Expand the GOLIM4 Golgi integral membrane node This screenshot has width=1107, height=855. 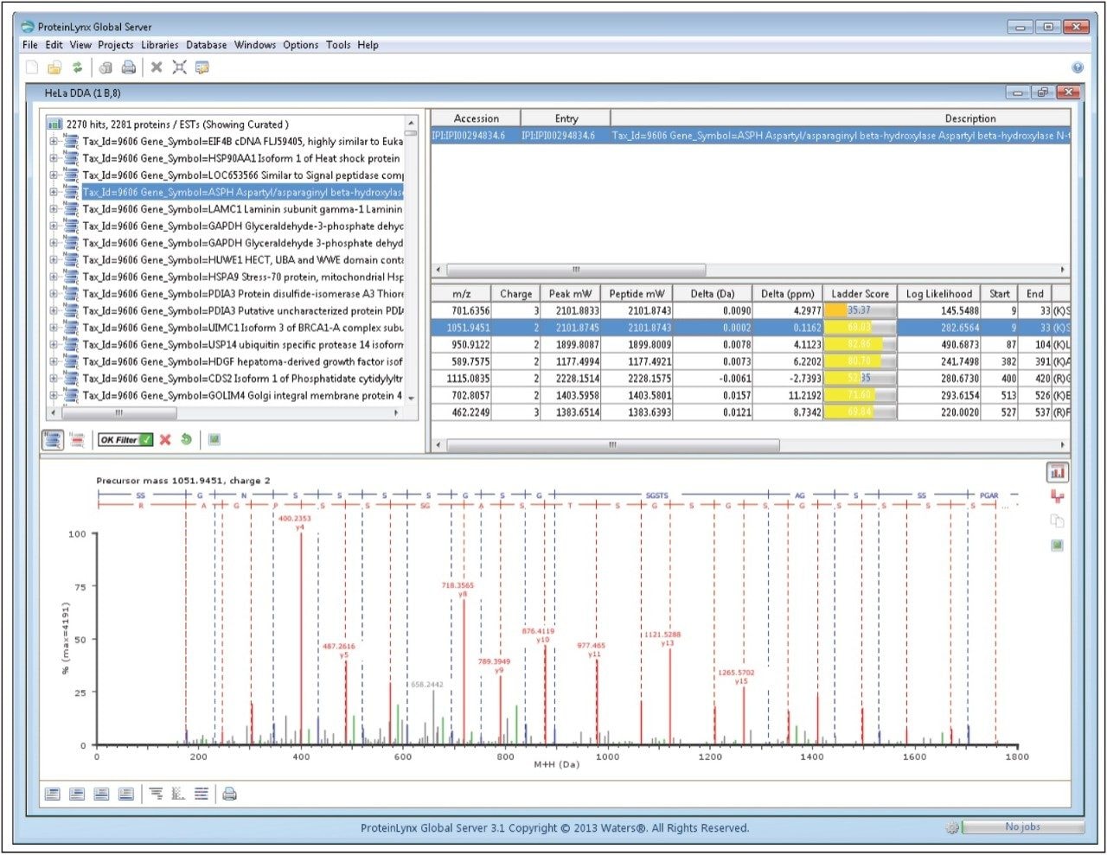pyautogui.click(x=54, y=395)
